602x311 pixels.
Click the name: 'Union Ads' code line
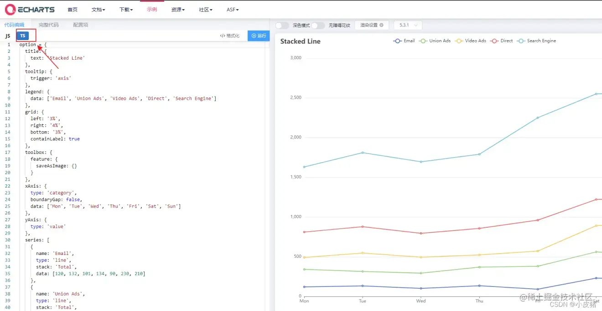point(60,294)
